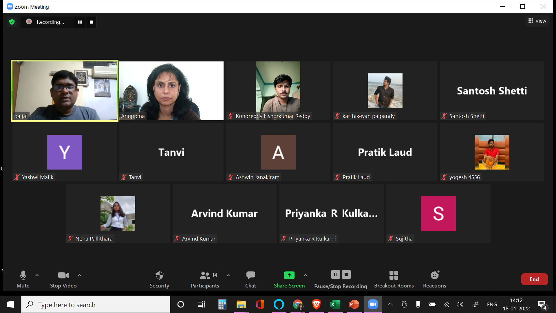Stop recording from top recording bar
This screenshot has width=556, height=313.
91,22
